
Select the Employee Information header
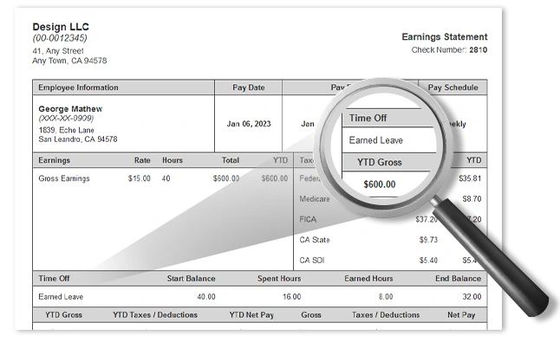pos(78,87)
